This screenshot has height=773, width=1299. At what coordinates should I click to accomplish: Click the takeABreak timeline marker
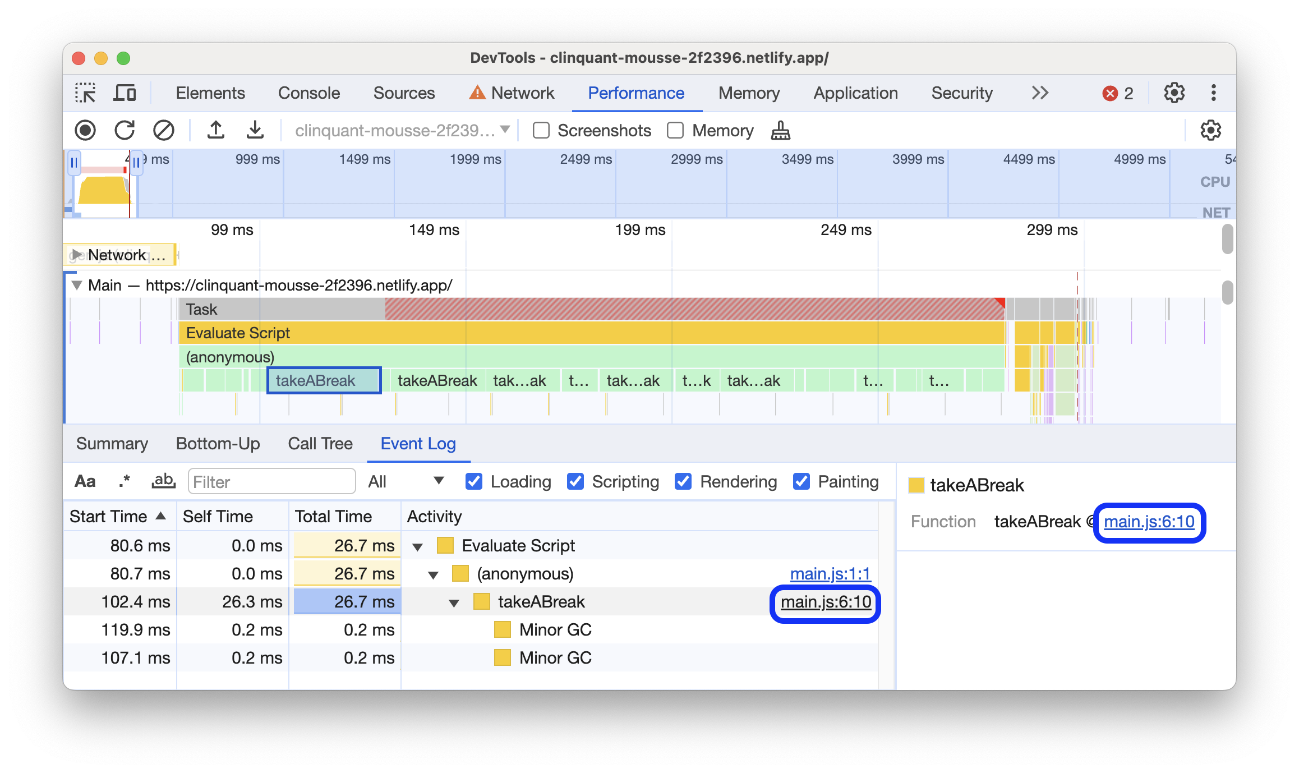pyautogui.click(x=323, y=379)
